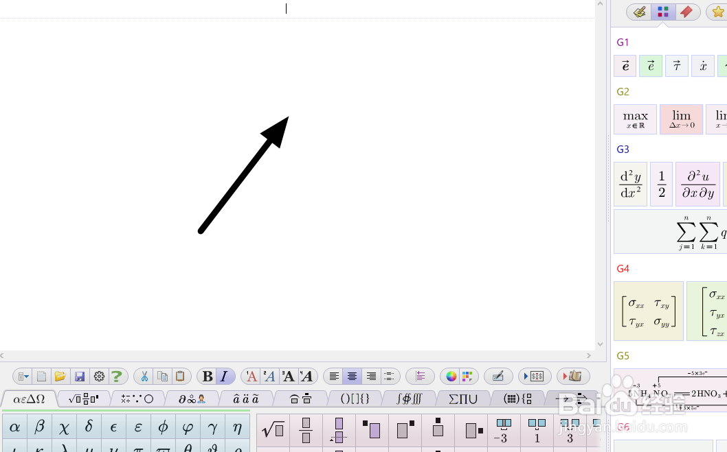Insert one-half fraction from G3
Screen dimensions: 727x452
click(x=662, y=184)
